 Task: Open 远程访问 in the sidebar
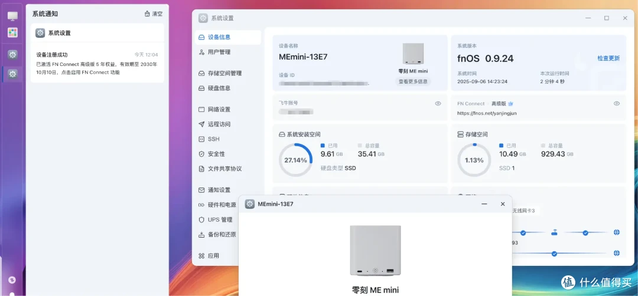[228, 124]
